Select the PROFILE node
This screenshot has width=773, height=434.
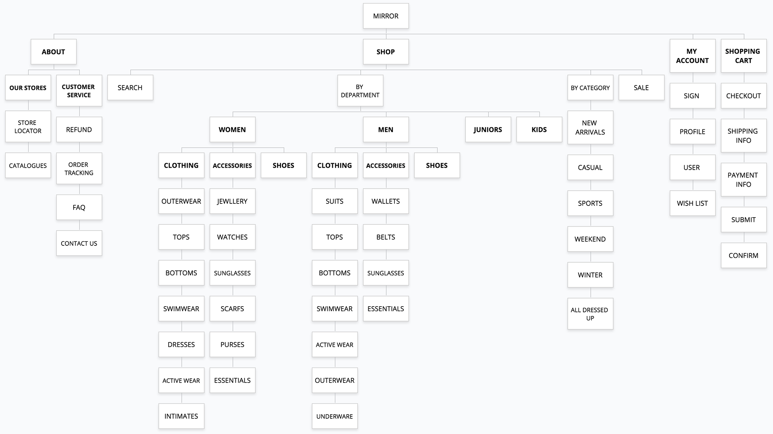pyautogui.click(x=692, y=131)
